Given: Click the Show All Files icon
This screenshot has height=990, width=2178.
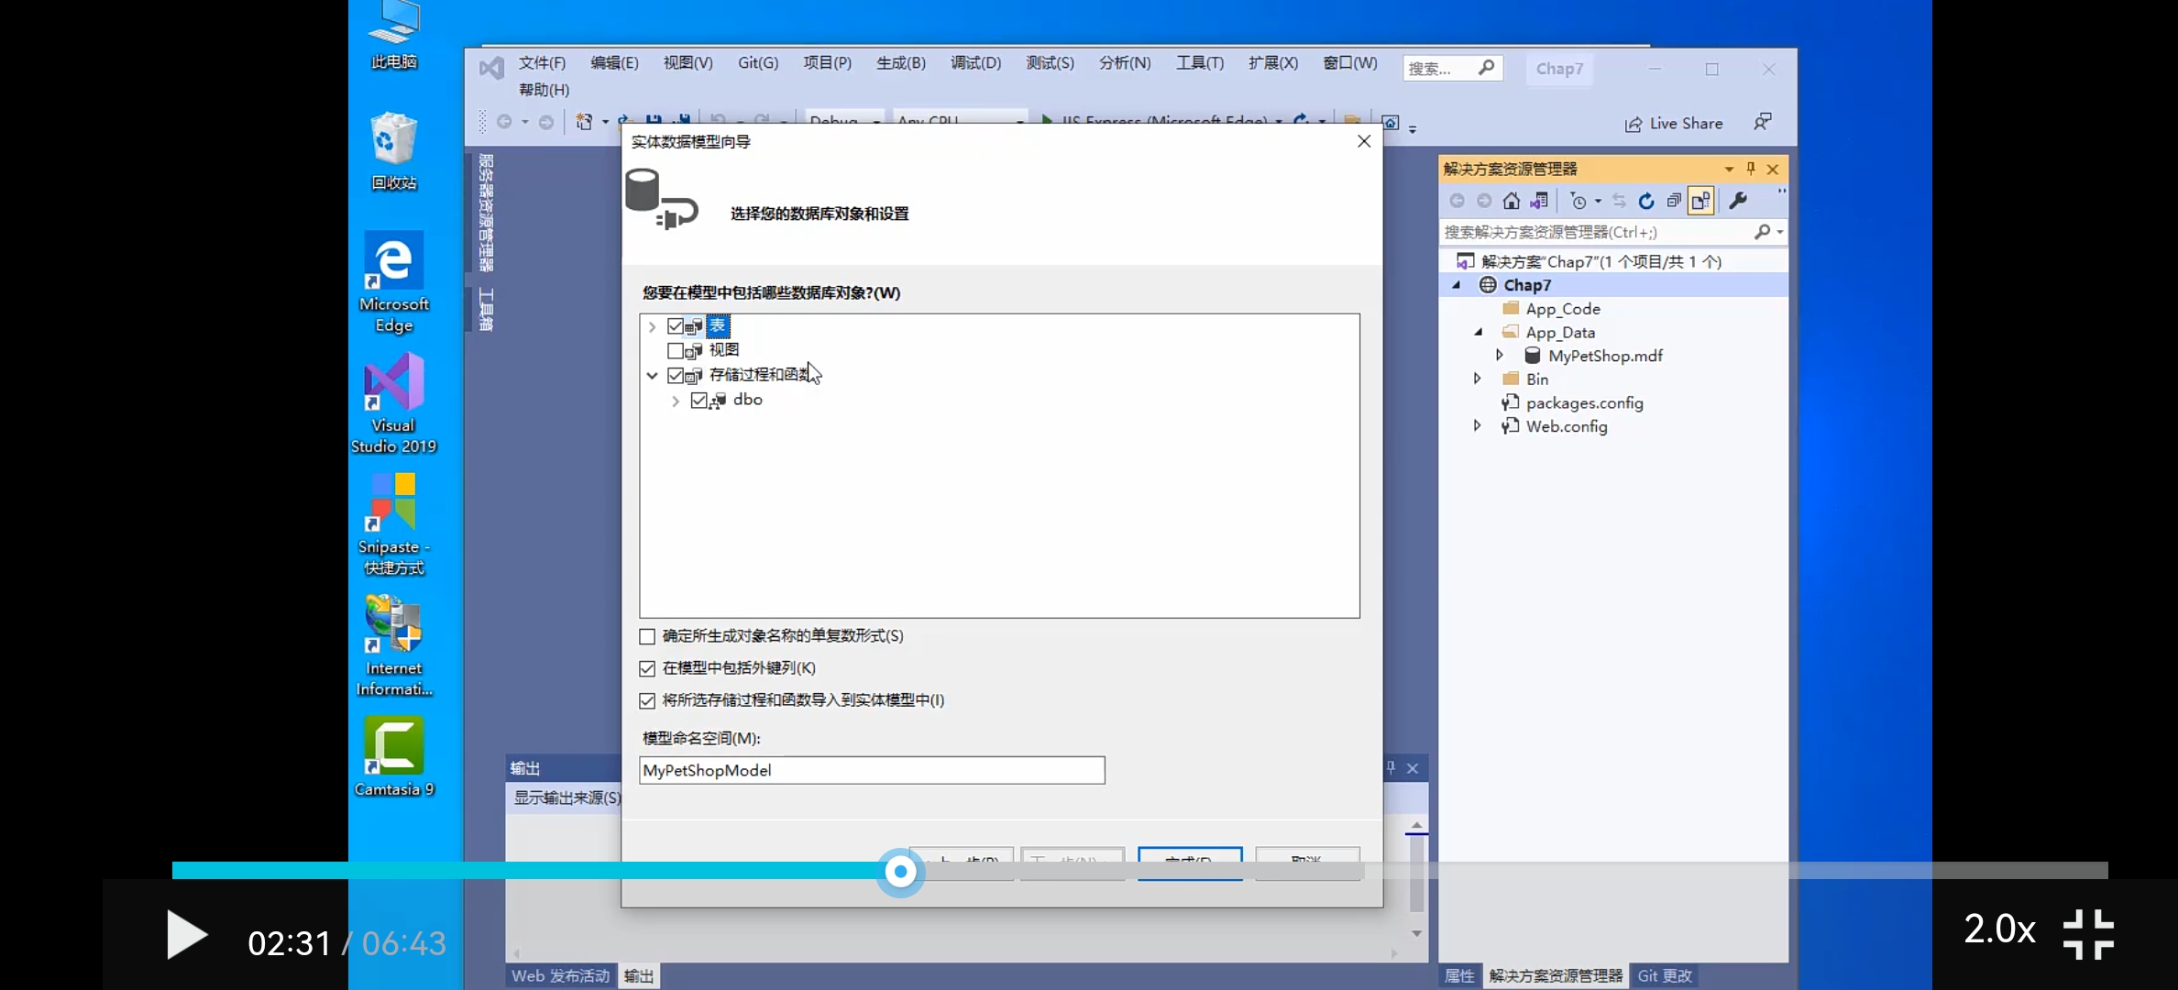Looking at the screenshot, I should (1701, 201).
